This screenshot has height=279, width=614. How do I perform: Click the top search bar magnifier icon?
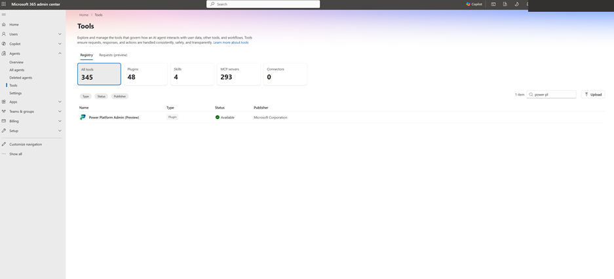tap(212, 4)
